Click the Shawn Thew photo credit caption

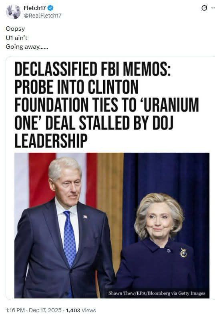coord(157,293)
